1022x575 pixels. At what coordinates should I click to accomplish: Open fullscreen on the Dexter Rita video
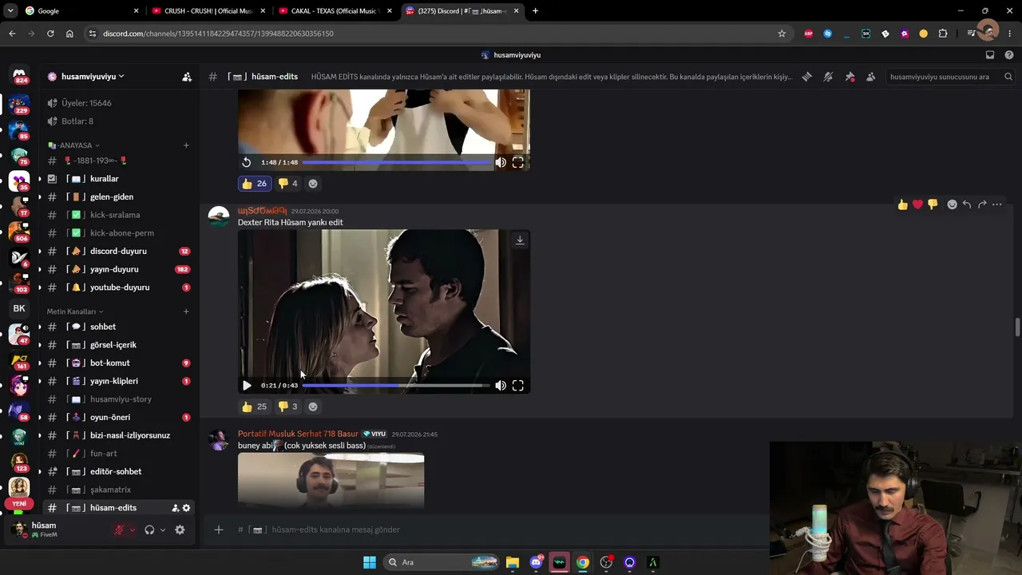[x=517, y=386]
